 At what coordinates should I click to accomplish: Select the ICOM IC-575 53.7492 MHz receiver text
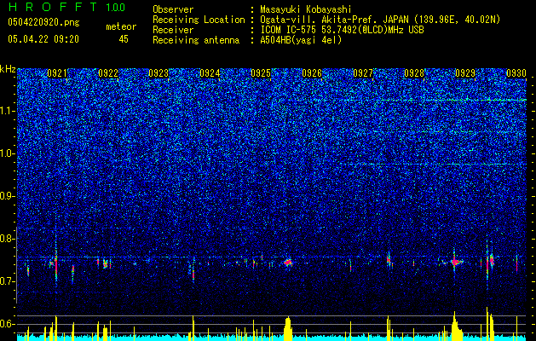coord(342,30)
